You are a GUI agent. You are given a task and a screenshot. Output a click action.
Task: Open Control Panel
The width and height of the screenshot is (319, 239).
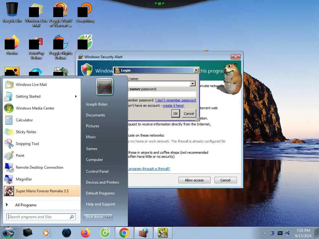[x=97, y=171]
